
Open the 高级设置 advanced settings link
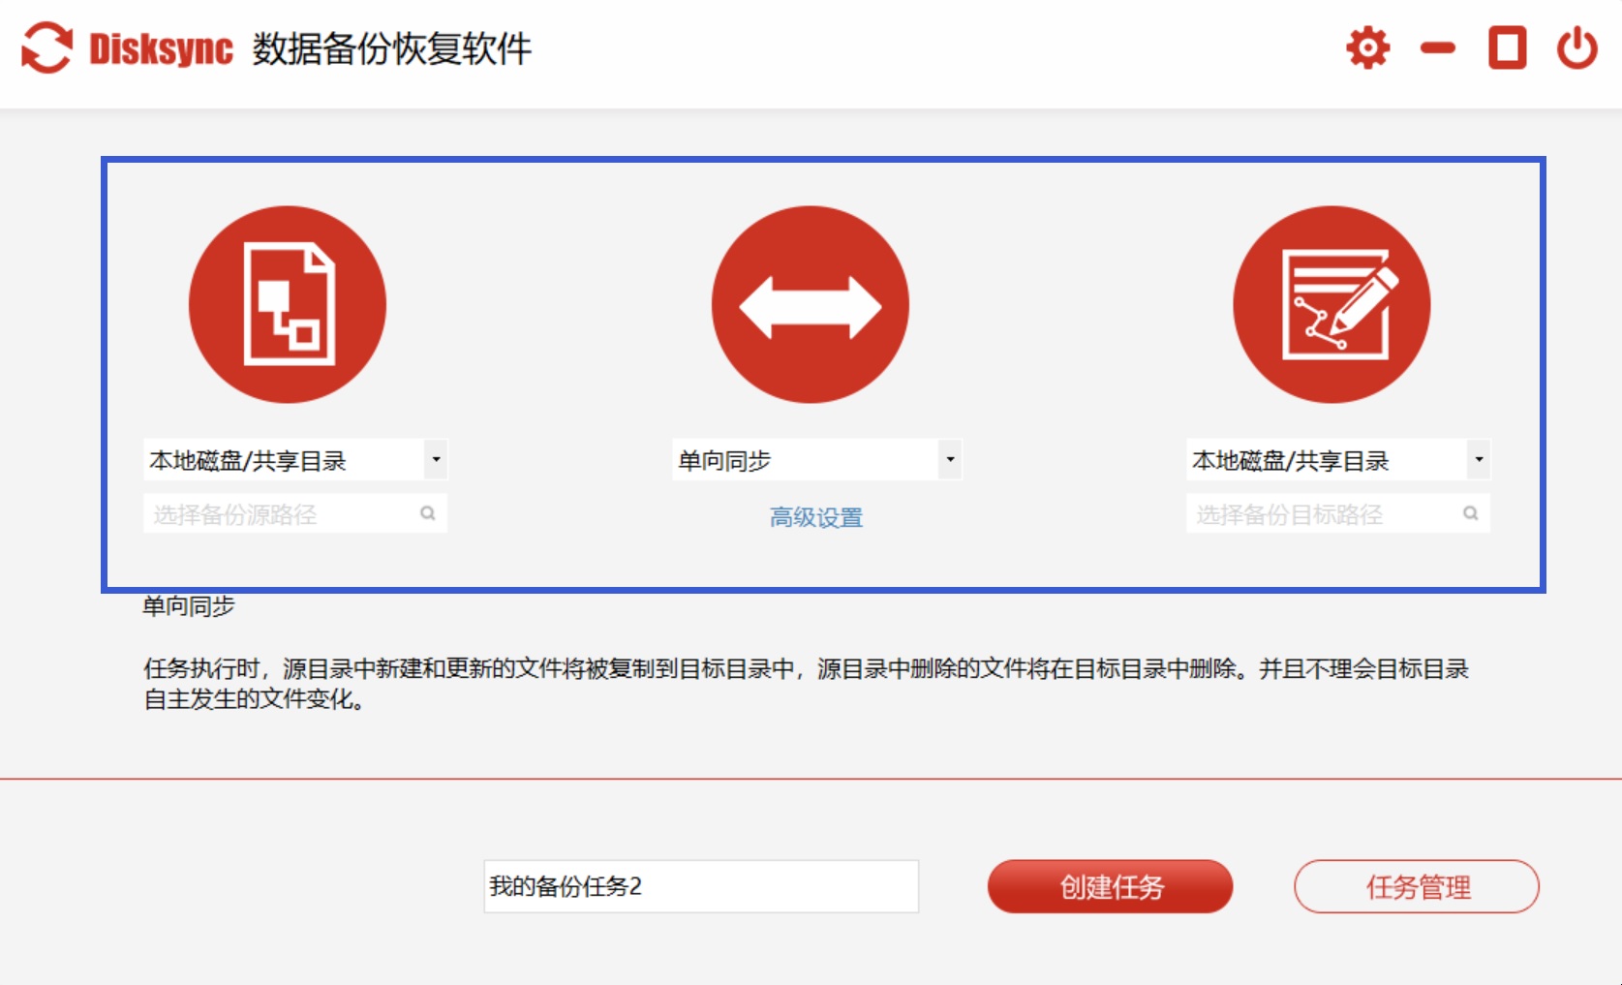point(816,518)
